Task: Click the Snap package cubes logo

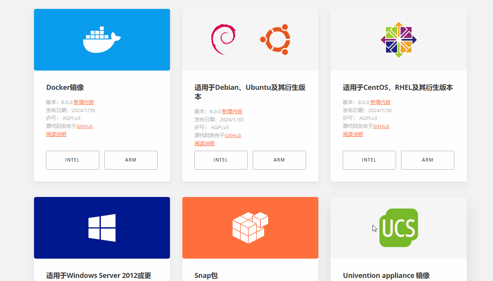Action: coord(250,228)
